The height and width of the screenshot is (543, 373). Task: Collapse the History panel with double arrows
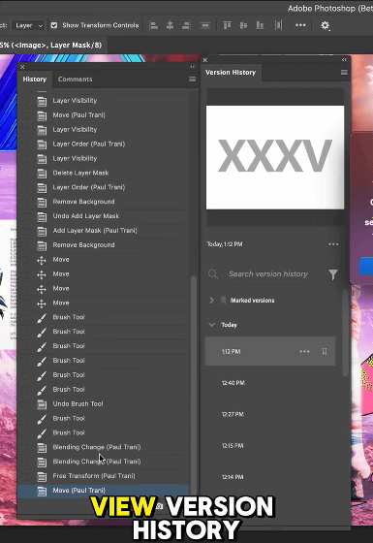click(x=193, y=67)
